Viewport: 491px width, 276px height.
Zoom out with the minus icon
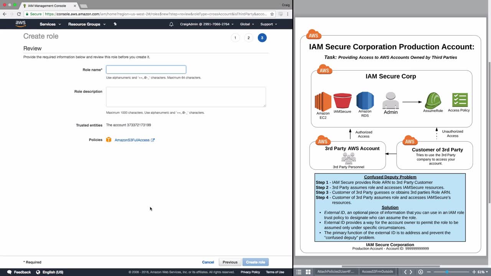[429, 272]
